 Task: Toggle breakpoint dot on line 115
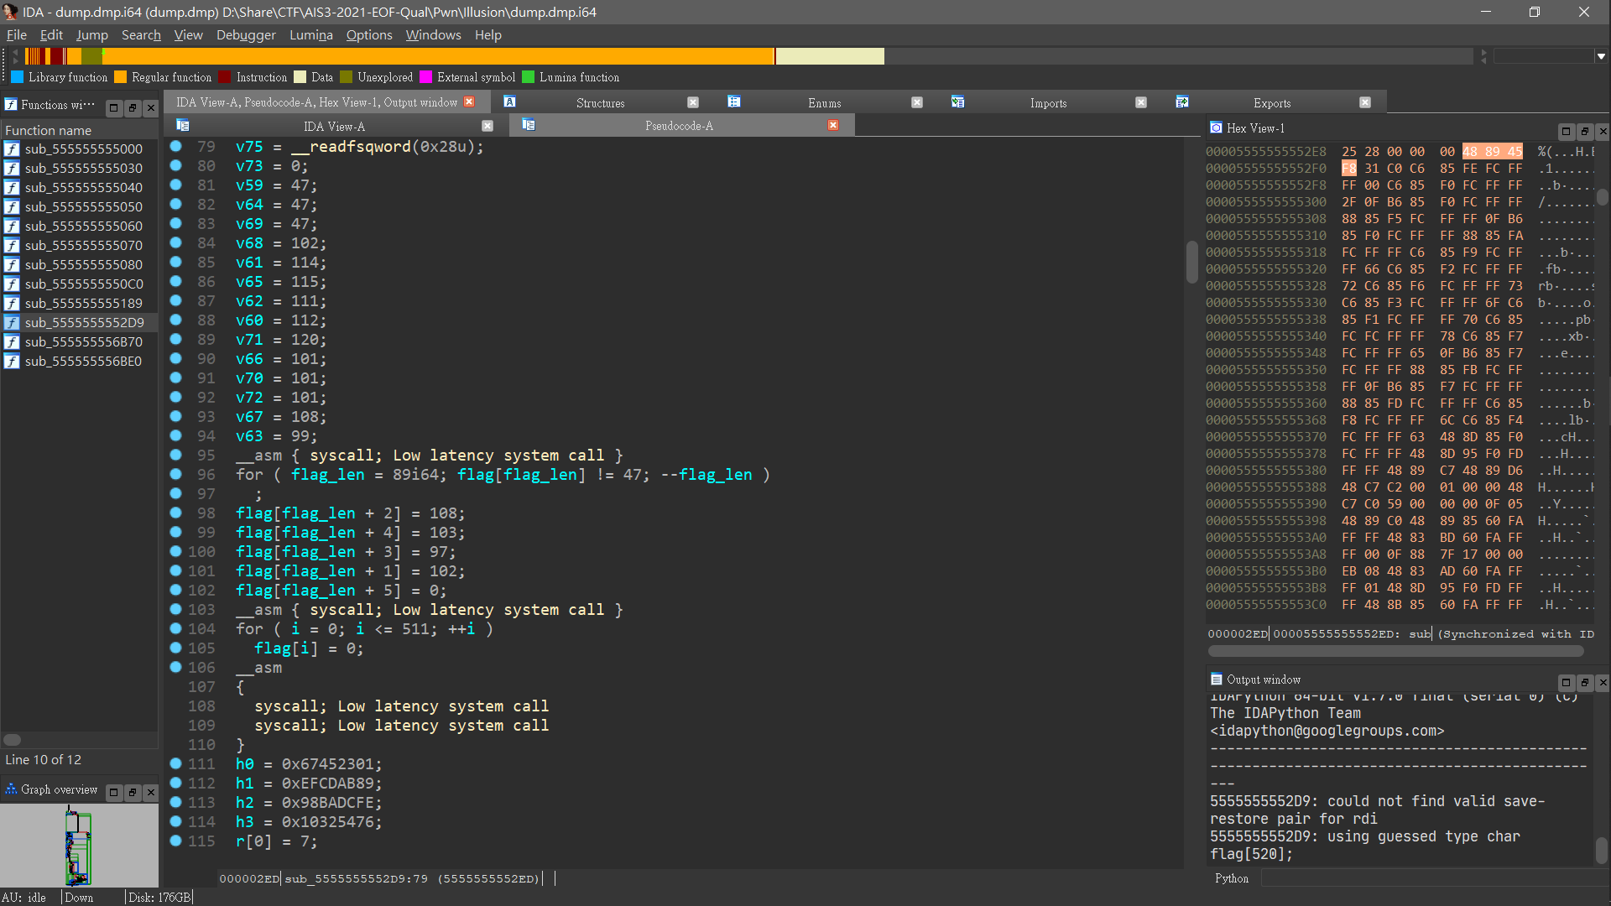click(x=176, y=841)
